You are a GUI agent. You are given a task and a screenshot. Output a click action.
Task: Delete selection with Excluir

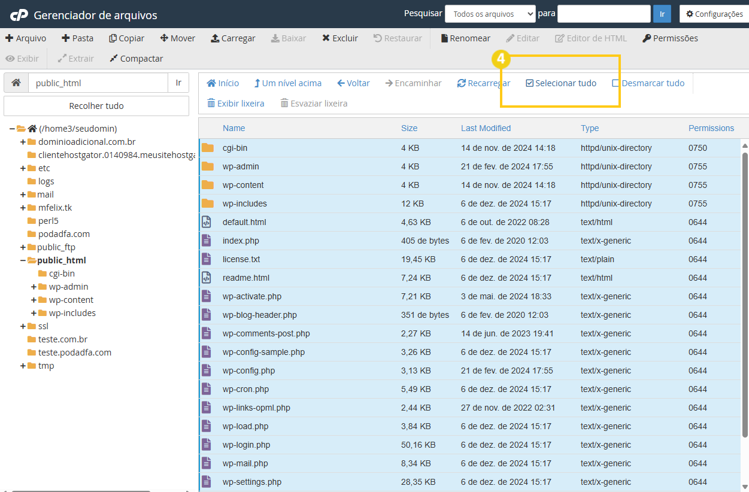[340, 38]
